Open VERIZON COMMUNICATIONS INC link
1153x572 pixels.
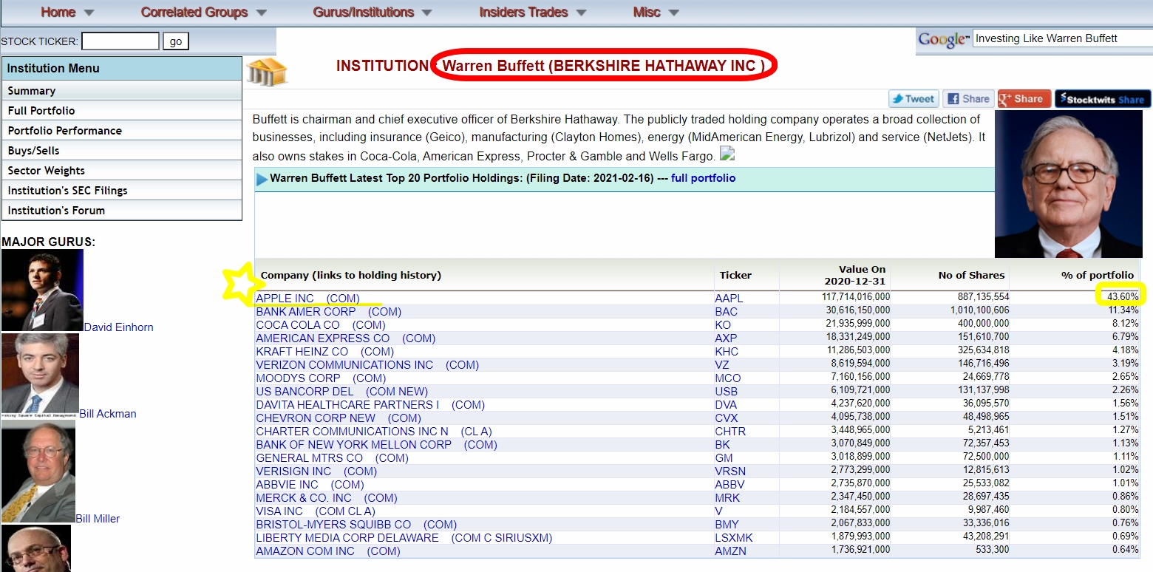click(x=367, y=365)
